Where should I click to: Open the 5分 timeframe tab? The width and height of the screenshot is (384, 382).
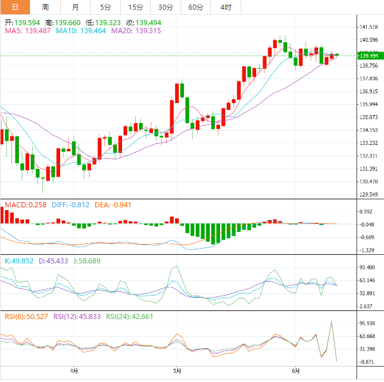click(105, 7)
